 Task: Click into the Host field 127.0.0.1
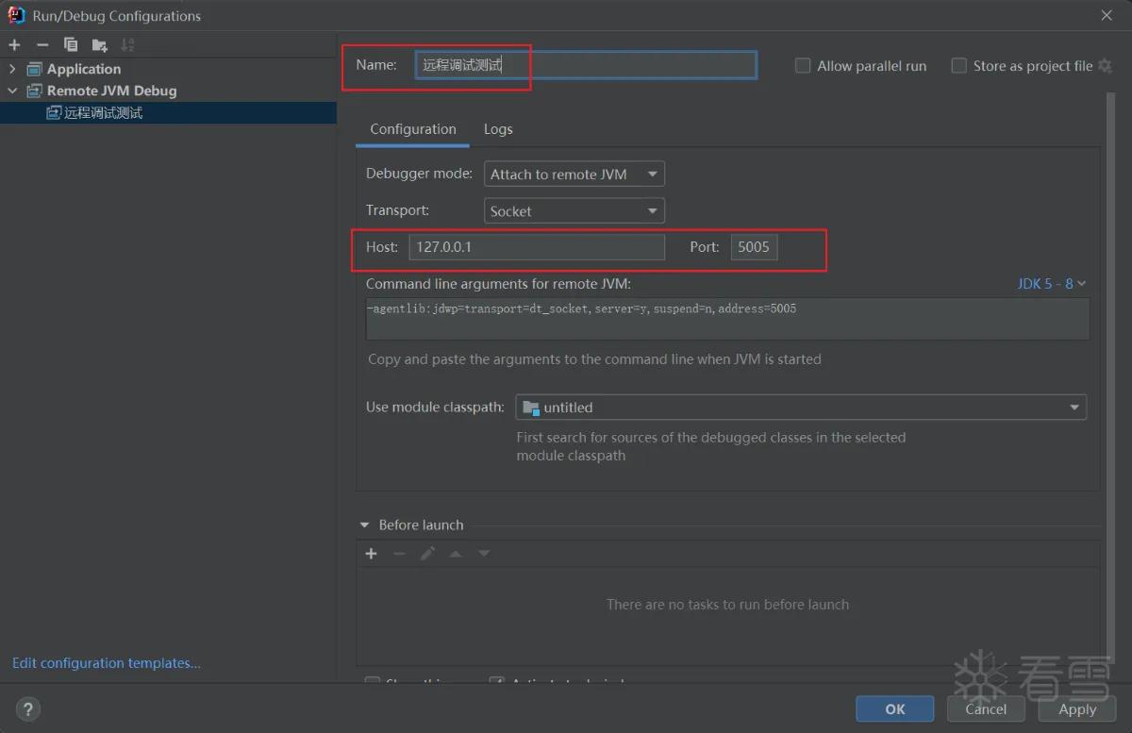[x=537, y=247]
